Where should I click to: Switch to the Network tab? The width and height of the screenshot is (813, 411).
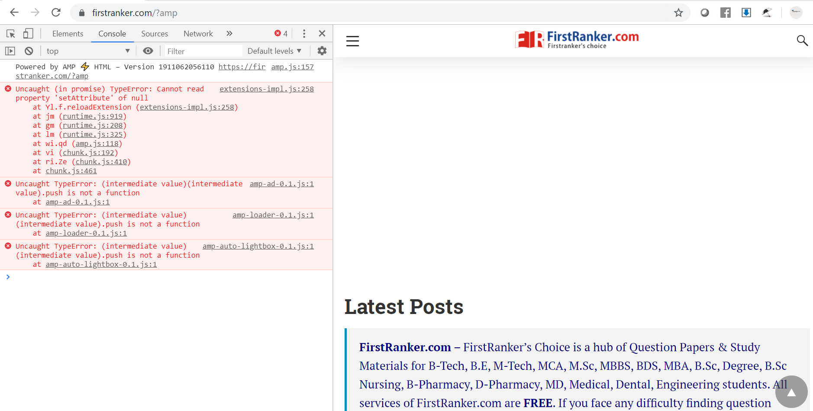(198, 33)
